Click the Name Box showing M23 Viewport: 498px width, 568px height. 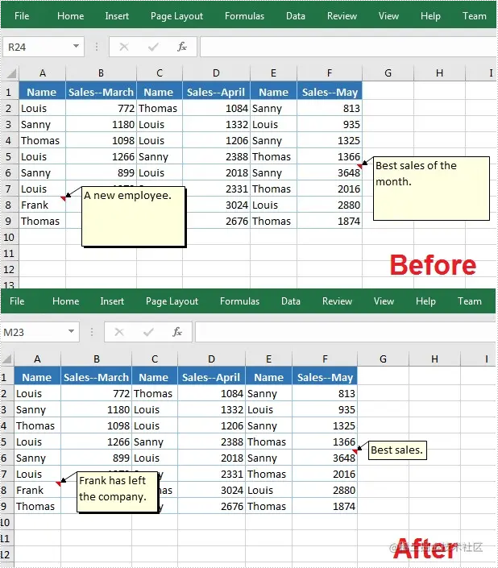click(x=39, y=332)
